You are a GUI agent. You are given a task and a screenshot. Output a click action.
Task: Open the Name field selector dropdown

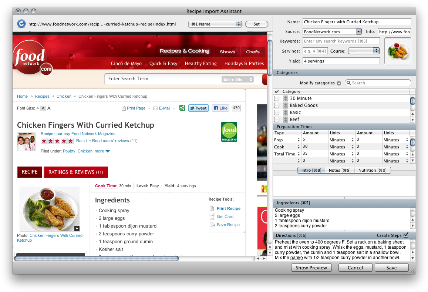[215, 24]
